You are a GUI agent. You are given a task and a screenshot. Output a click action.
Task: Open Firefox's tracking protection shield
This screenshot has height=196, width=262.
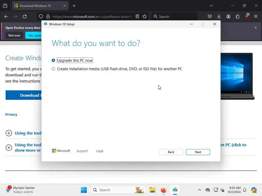tap(41, 17)
